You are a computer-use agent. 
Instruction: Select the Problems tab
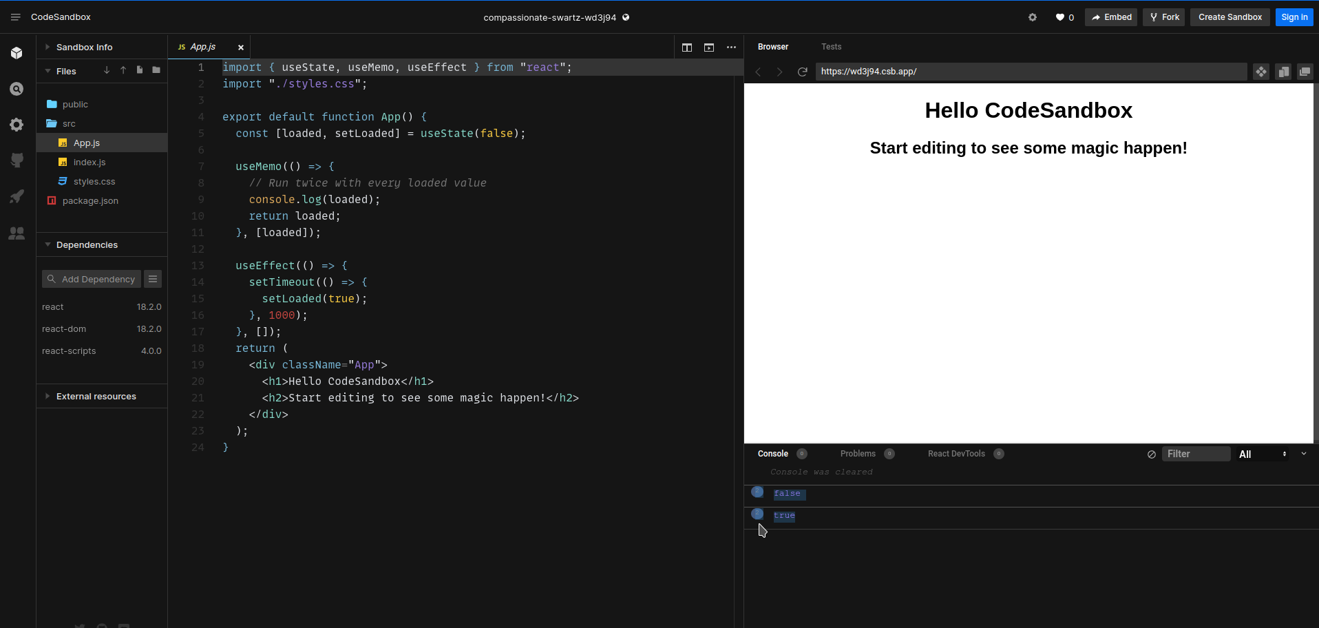click(x=867, y=454)
